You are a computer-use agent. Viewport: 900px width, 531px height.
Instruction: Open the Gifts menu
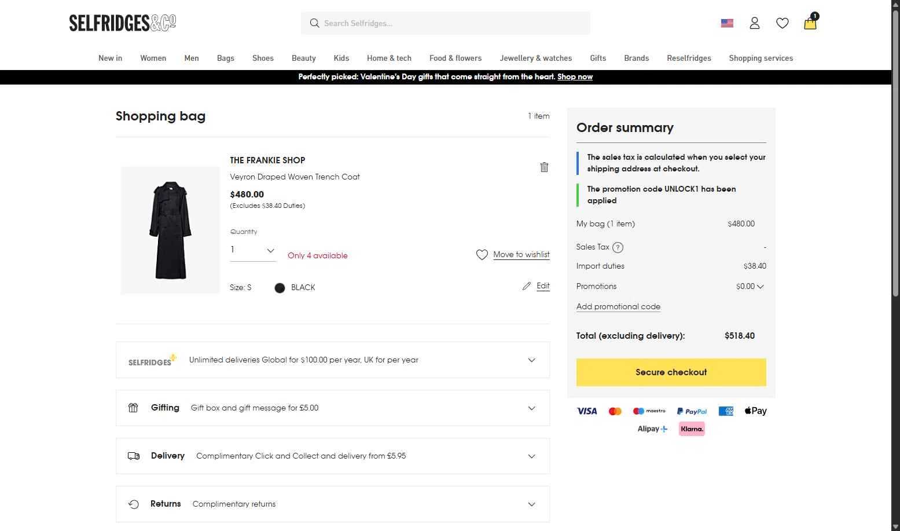tap(598, 58)
